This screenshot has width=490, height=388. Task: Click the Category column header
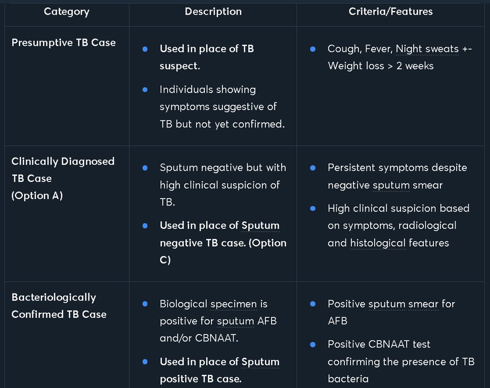point(66,12)
